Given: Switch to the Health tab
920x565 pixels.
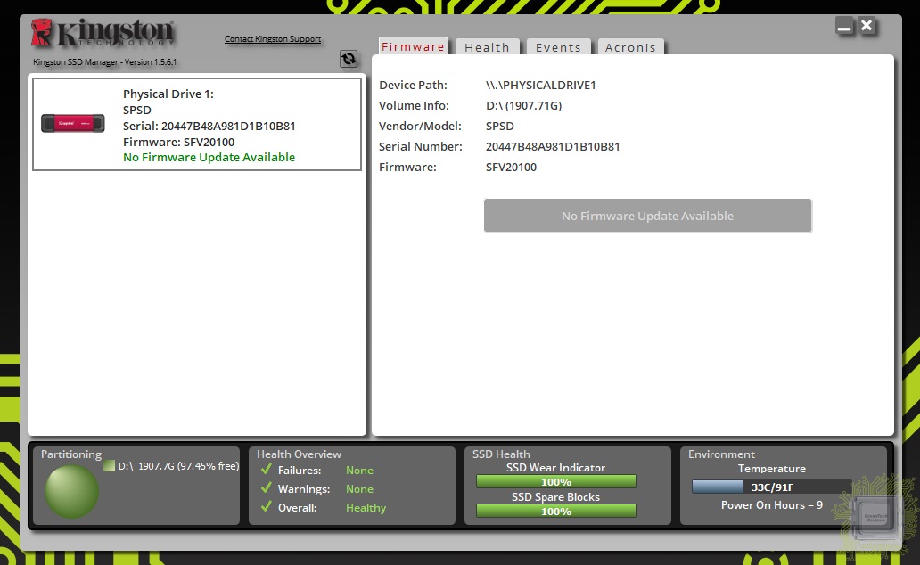Looking at the screenshot, I should [x=487, y=47].
